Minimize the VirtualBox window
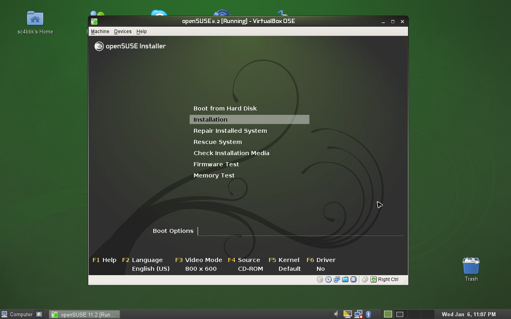Screen dimensions: 511x319 pyautogui.click(x=383, y=22)
